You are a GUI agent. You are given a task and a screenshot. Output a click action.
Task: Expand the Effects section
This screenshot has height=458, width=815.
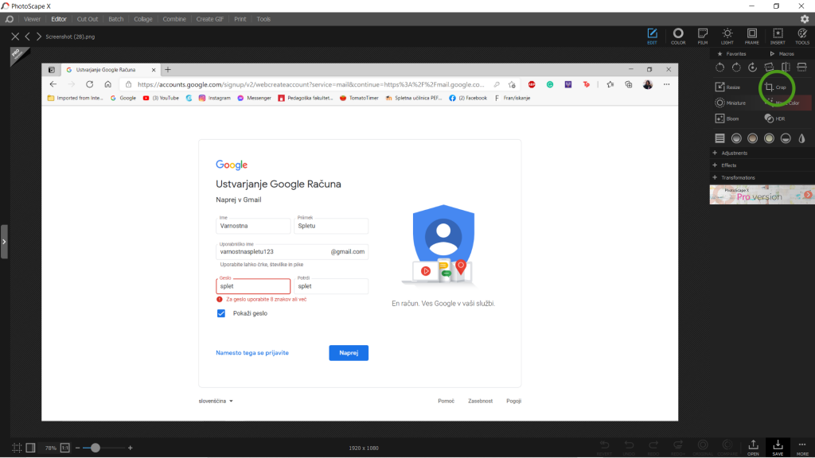pyautogui.click(x=724, y=165)
